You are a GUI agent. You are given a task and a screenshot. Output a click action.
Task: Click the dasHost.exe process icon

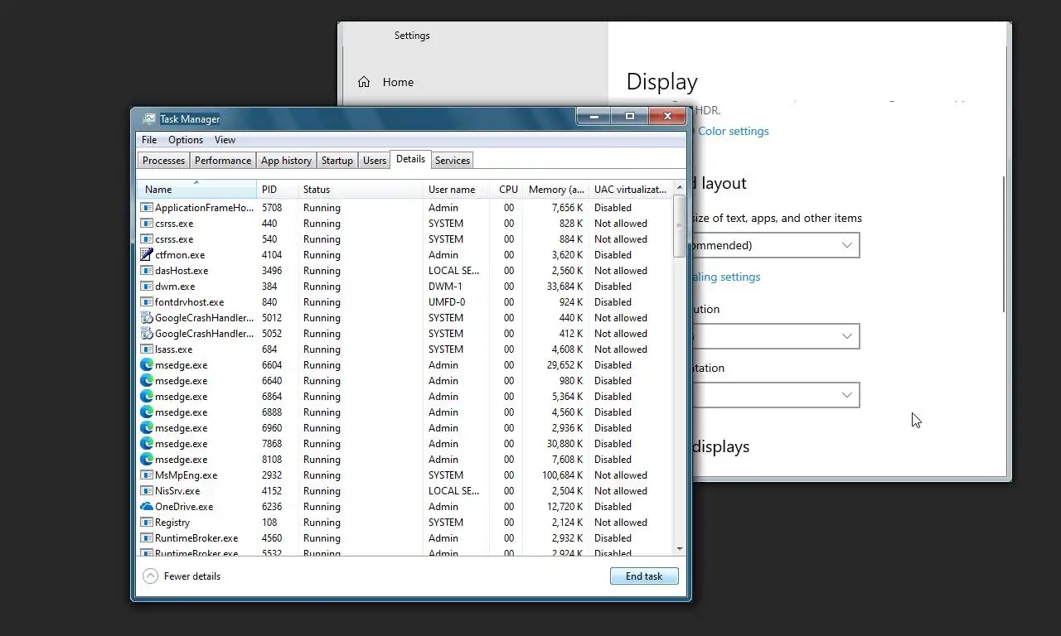[147, 271]
